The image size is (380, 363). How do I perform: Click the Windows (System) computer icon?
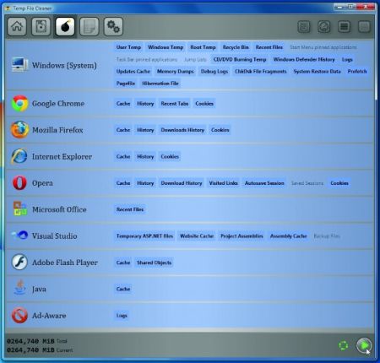click(19, 65)
